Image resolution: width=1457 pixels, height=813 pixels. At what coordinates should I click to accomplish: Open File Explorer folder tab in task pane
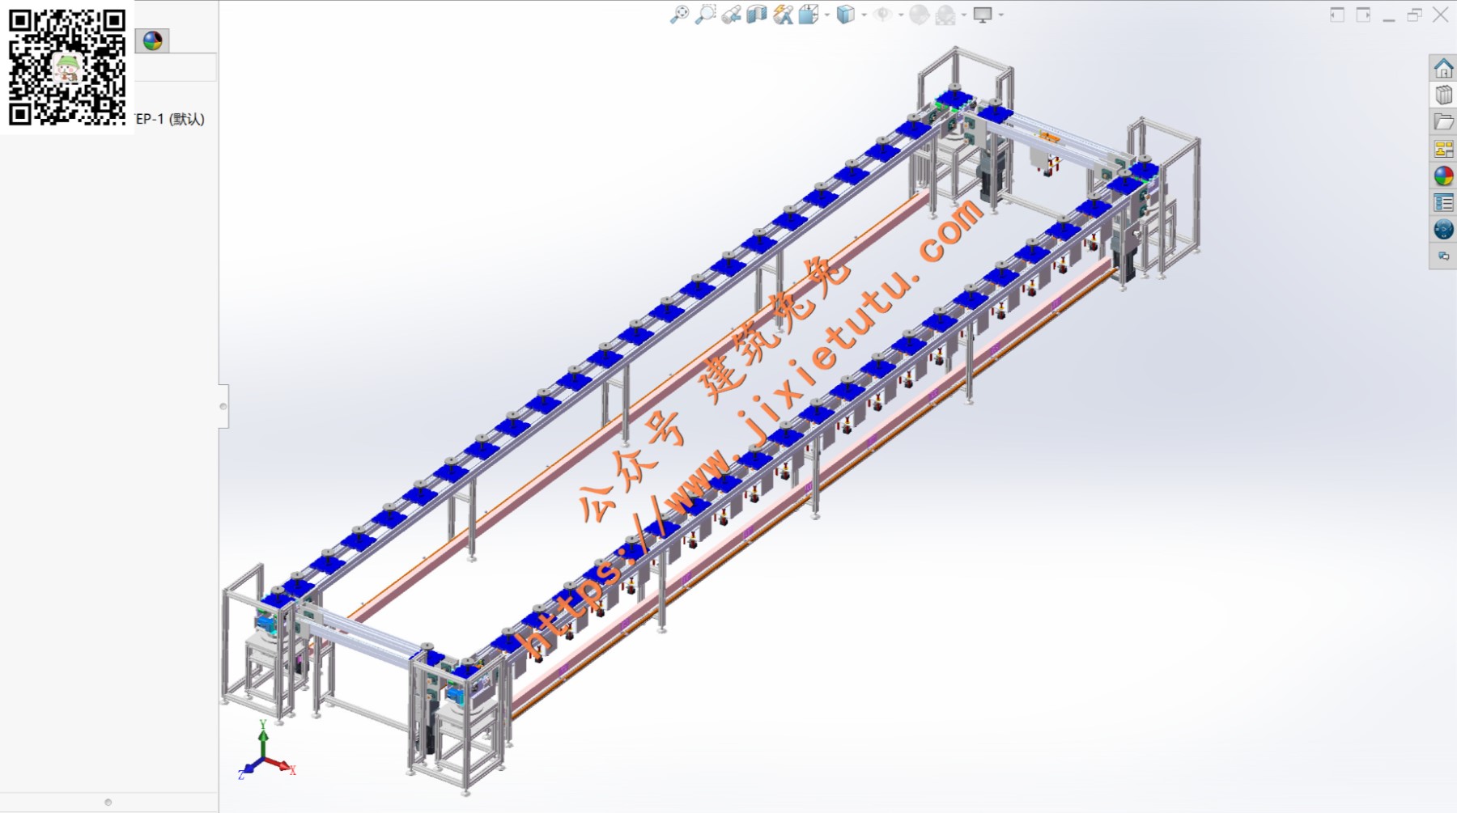[1443, 122]
